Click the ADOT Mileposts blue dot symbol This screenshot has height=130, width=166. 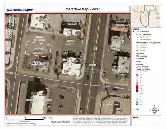133,32
